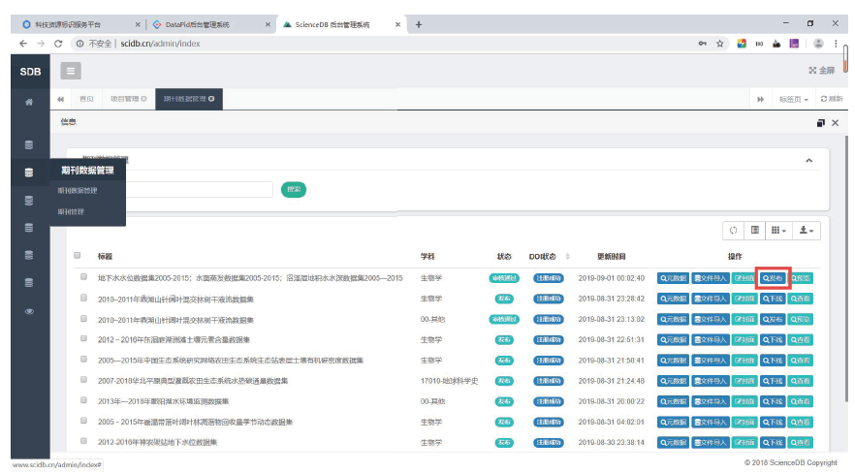
Task: Select all rows with header checkbox
Action: pos(77,255)
